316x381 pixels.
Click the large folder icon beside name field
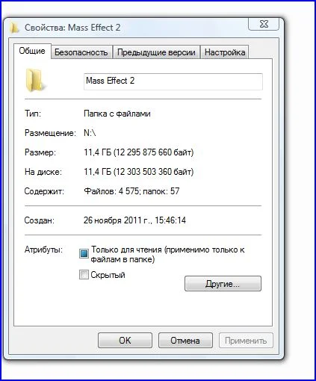click(35, 81)
